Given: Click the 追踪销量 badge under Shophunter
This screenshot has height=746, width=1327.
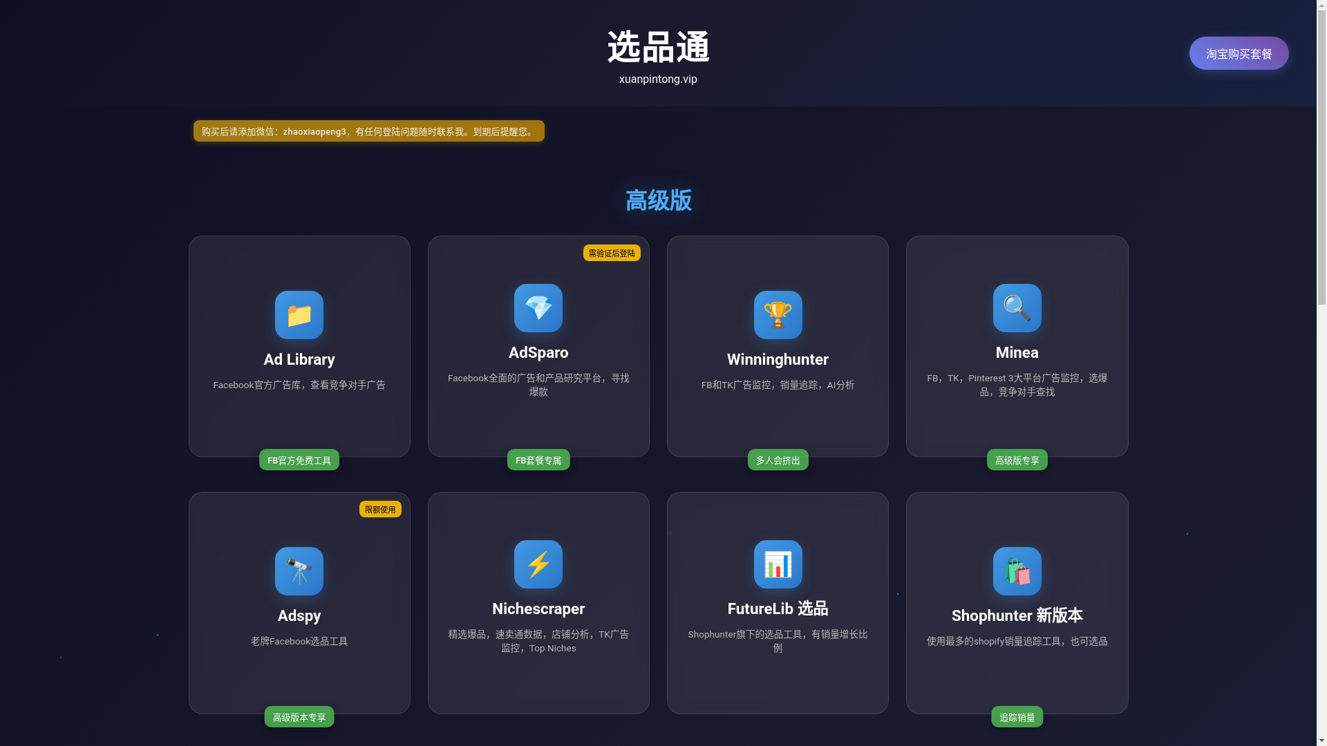Looking at the screenshot, I should click(1017, 717).
